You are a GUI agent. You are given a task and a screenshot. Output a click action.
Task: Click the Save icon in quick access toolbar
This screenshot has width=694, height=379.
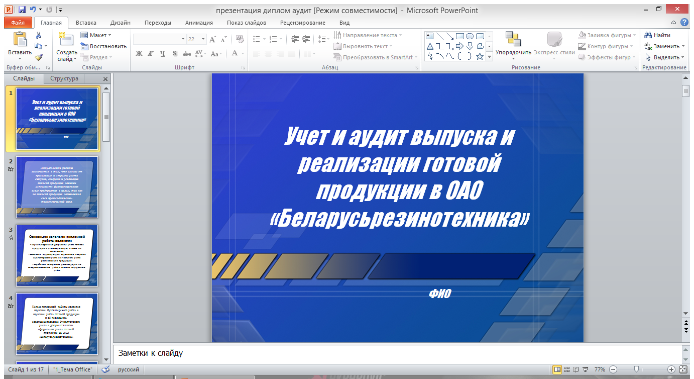tap(22, 10)
